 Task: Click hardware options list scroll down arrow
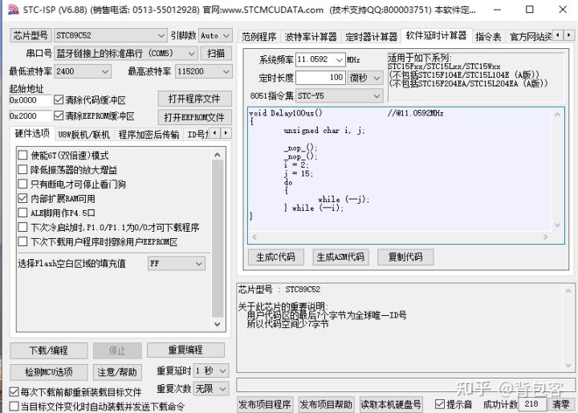[218, 324]
